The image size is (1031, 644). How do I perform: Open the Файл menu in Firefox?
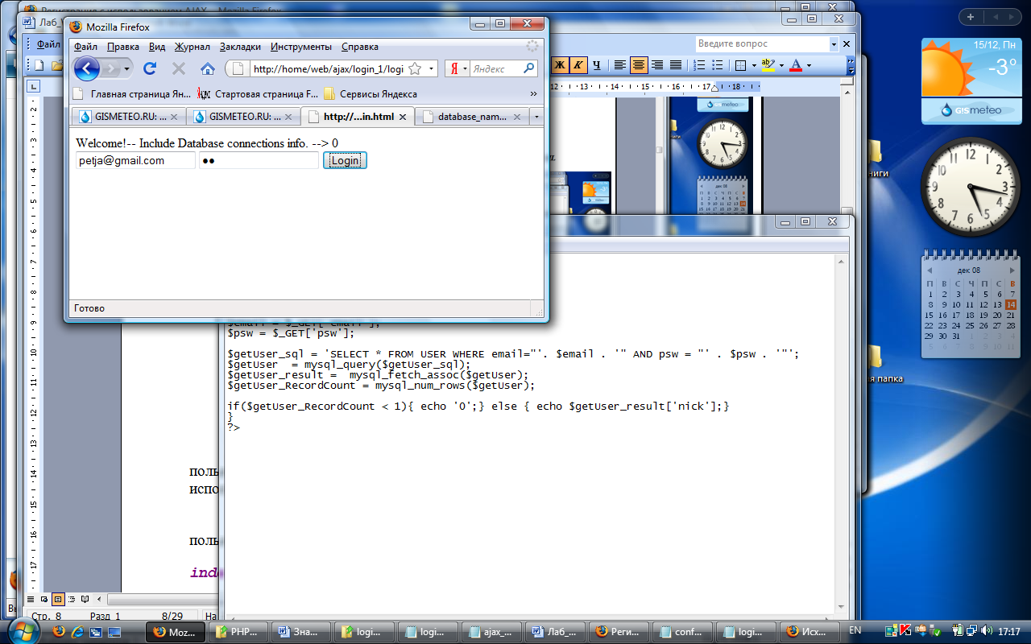click(85, 47)
